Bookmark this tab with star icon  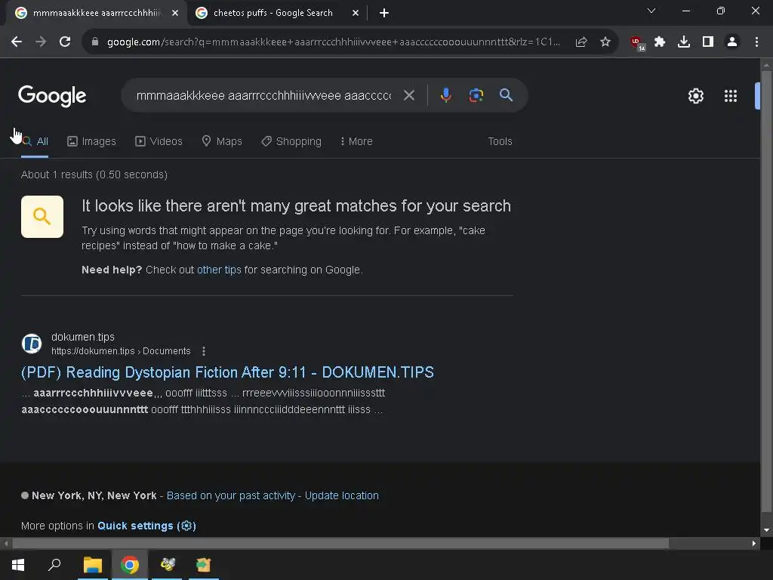click(605, 42)
